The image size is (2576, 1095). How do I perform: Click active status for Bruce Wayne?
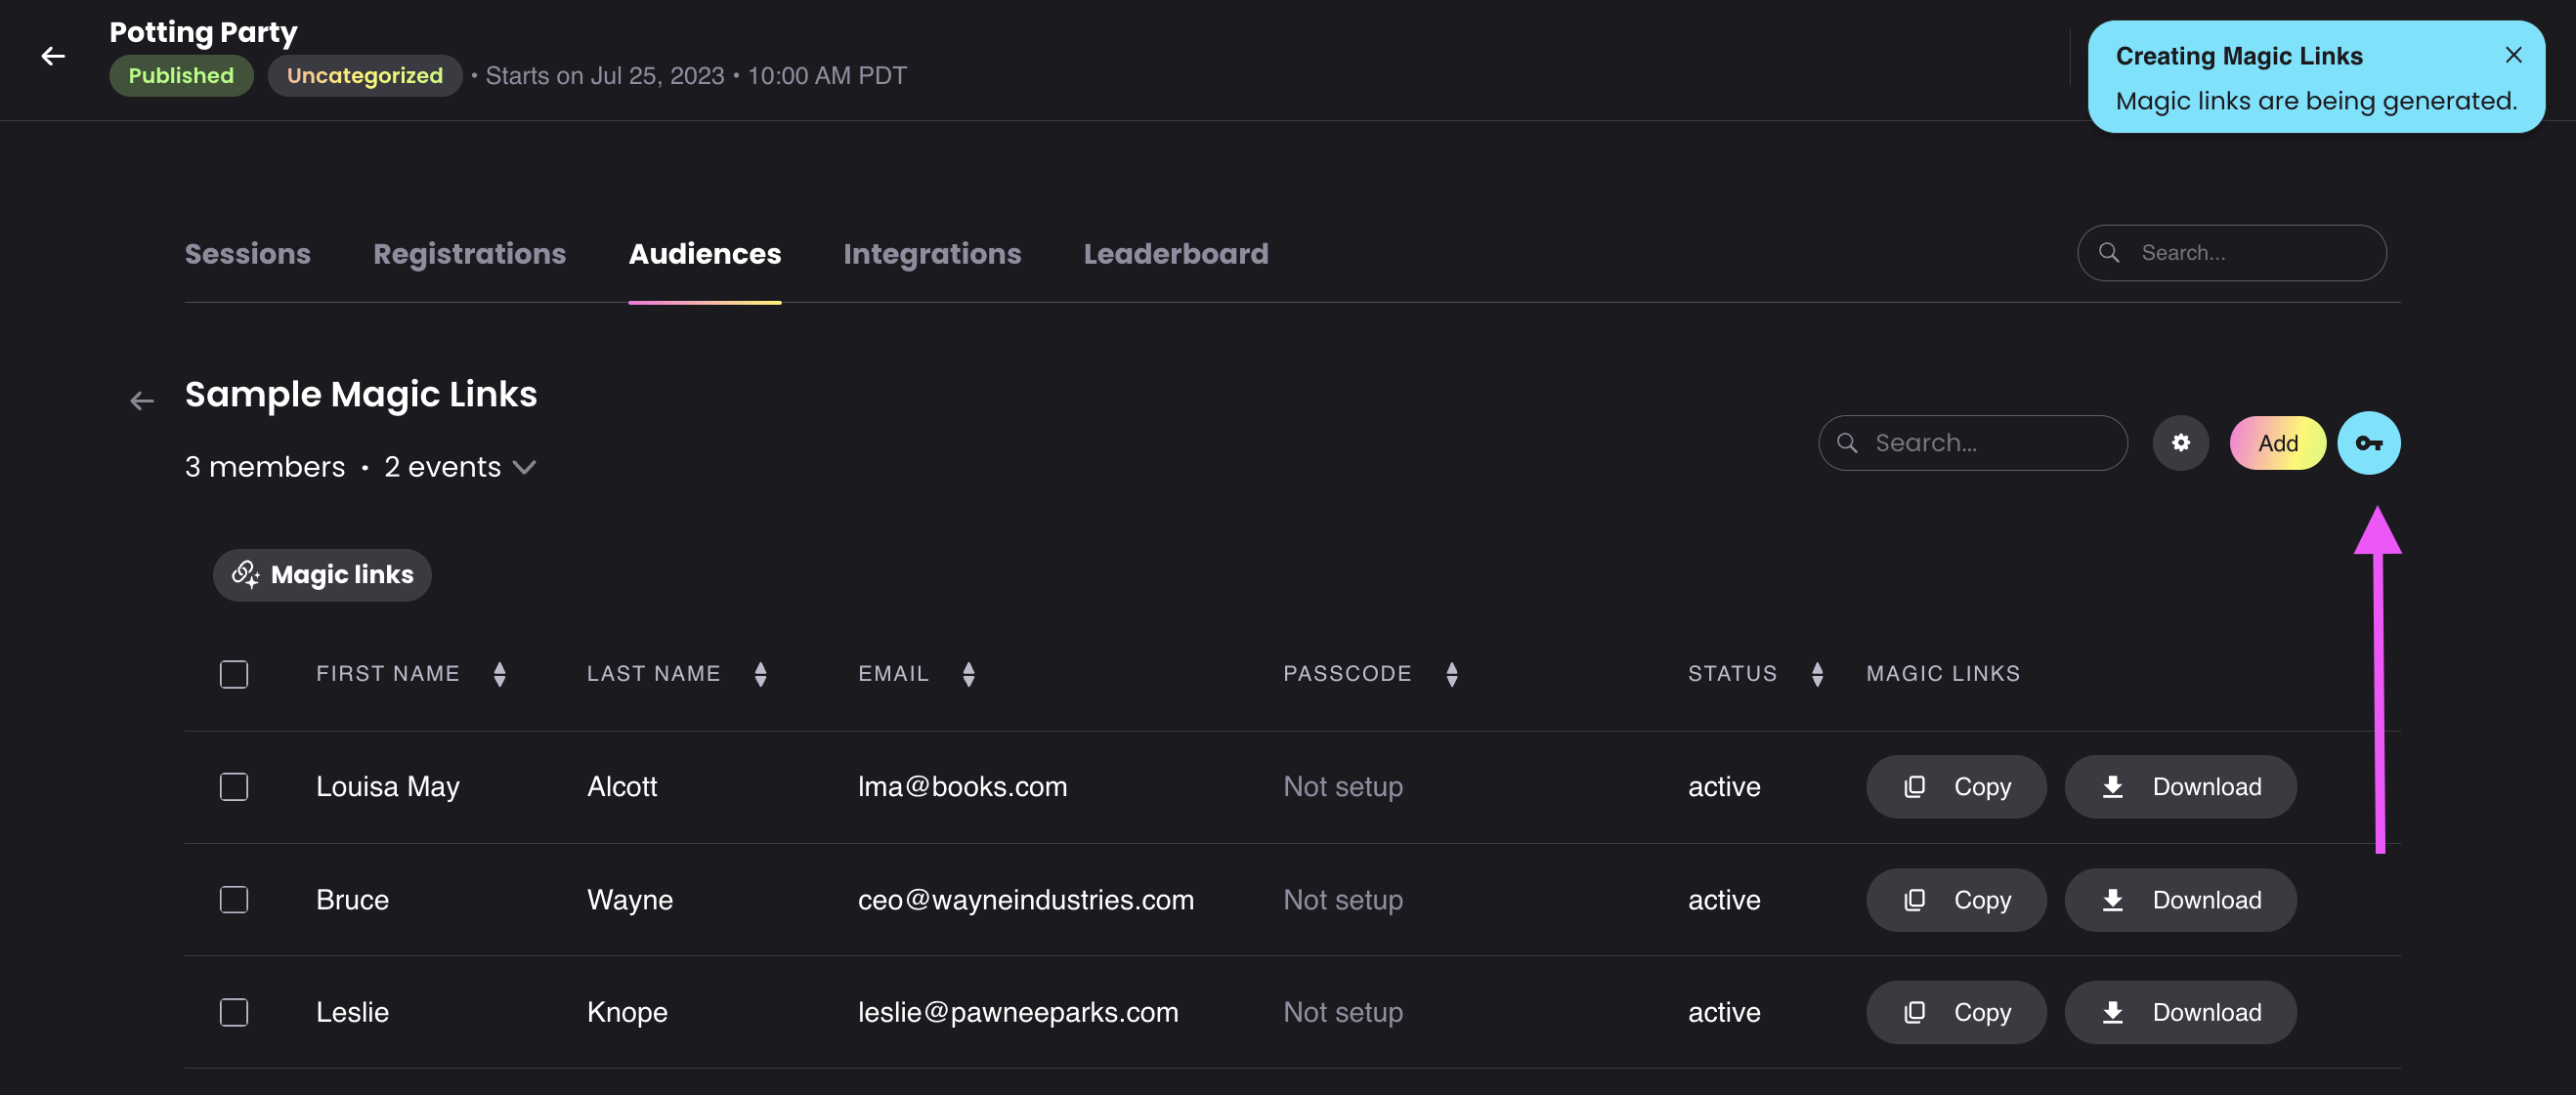click(x=1723, y=900)
